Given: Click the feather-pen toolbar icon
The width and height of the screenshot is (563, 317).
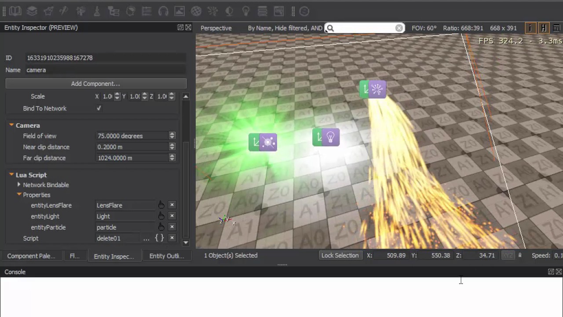Looking at the screenshot, I should pyautogui.click(x=64, y=11).
